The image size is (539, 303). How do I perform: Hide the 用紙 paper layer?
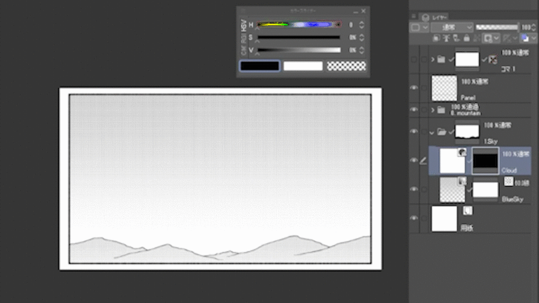tap(414, 218)
